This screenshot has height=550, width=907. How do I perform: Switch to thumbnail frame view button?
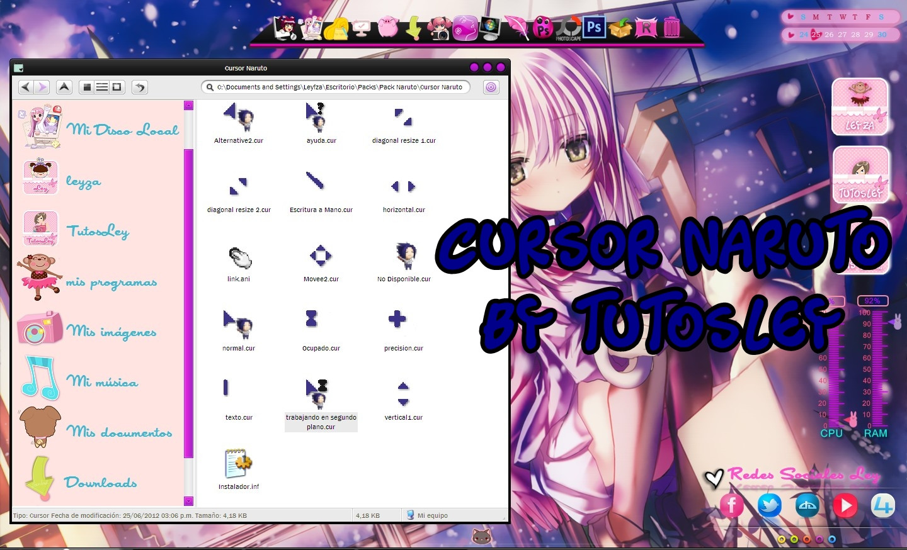117,87
